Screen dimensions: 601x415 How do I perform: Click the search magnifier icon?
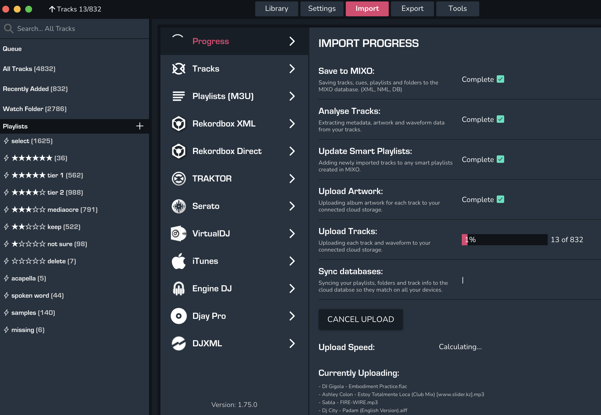9,28
